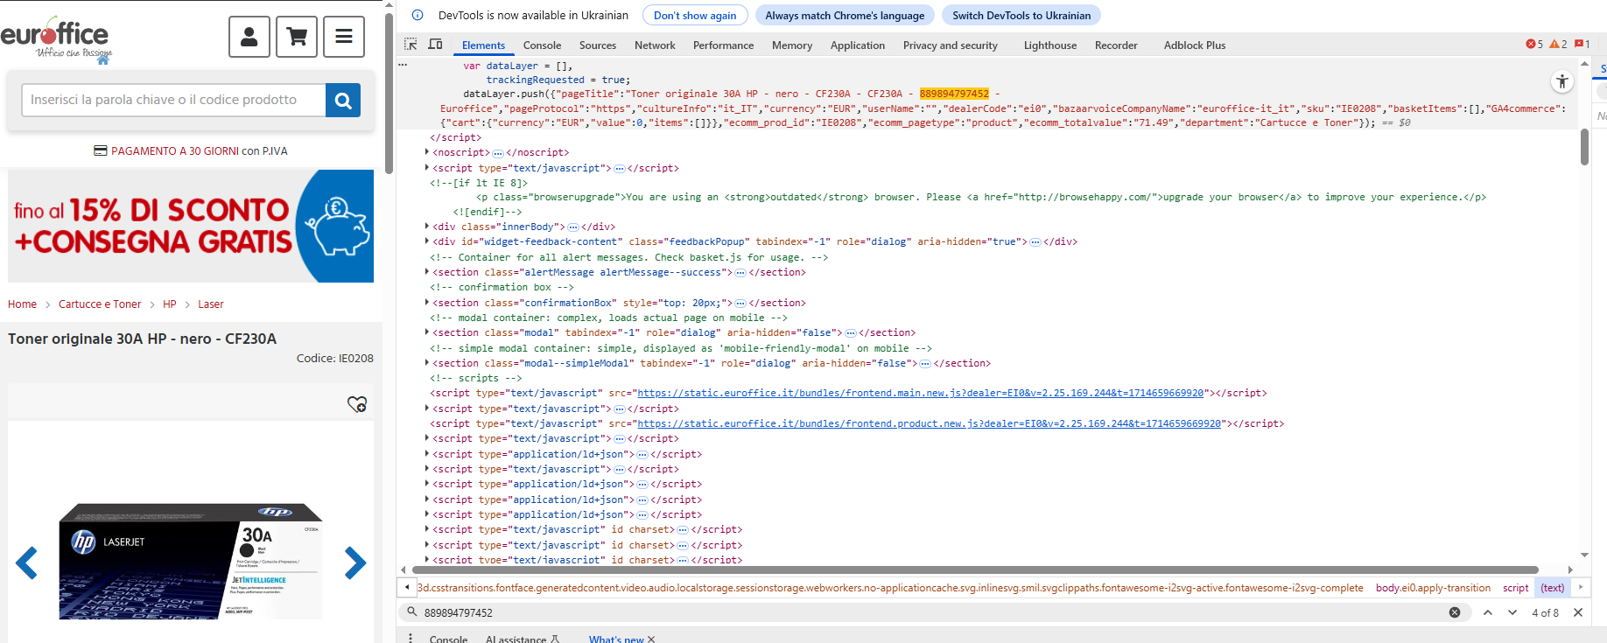Click the DevTools warnings count icon
The width and height of the screenshot is (1607, 643).
[x=1558, y=45]
